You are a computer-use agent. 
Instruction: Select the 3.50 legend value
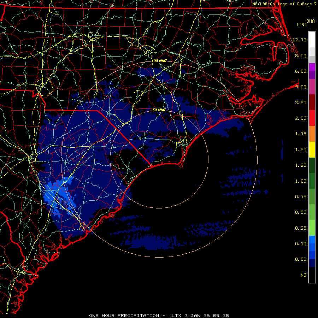(301, 102)
